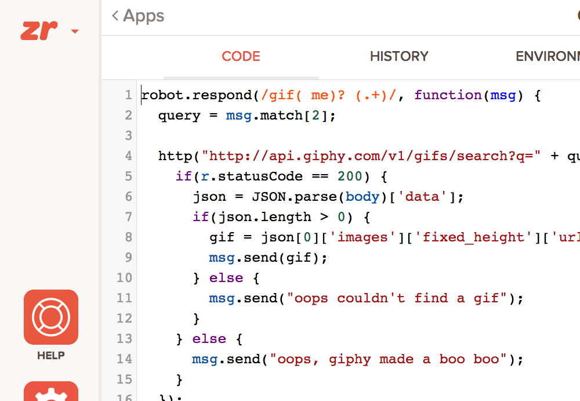The width and height of the screenshot is (580, 401).
Task: Click the HELP label under the lifebuoy
Action: click(x=51, y=356)
